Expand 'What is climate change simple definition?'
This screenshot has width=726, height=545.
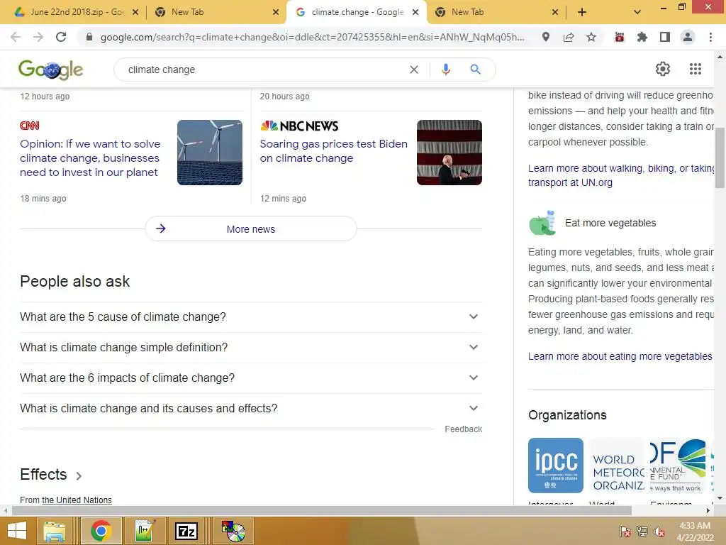[251, 348]
